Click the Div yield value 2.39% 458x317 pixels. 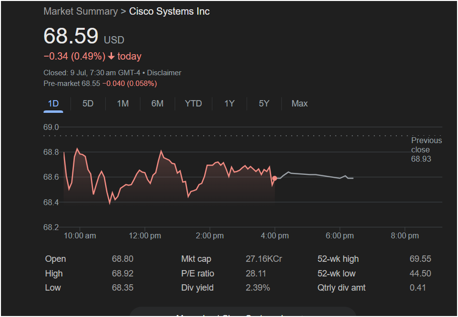click(x=257, y=288)
